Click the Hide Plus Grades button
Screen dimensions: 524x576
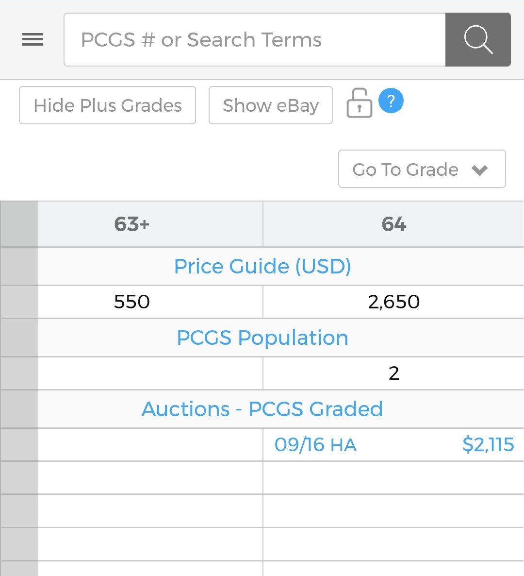point(107,105)
